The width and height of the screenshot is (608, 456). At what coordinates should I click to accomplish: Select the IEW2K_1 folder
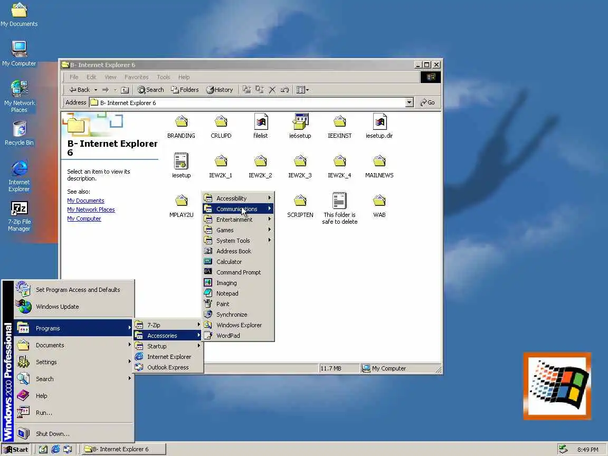point(221,161)
